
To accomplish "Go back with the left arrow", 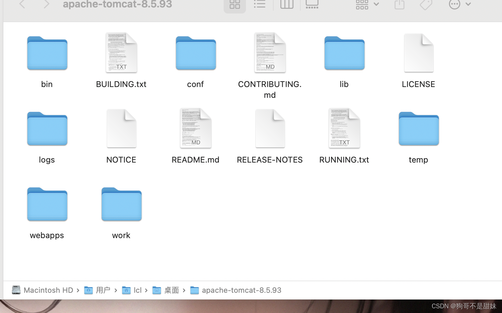I will [x=22, y=4].
